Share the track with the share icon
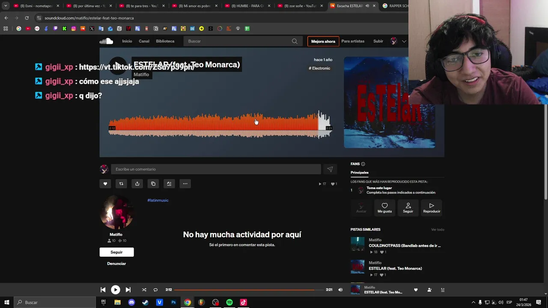Image resolution: width=548 pixels, height=308 pixels. pos(137,184)
